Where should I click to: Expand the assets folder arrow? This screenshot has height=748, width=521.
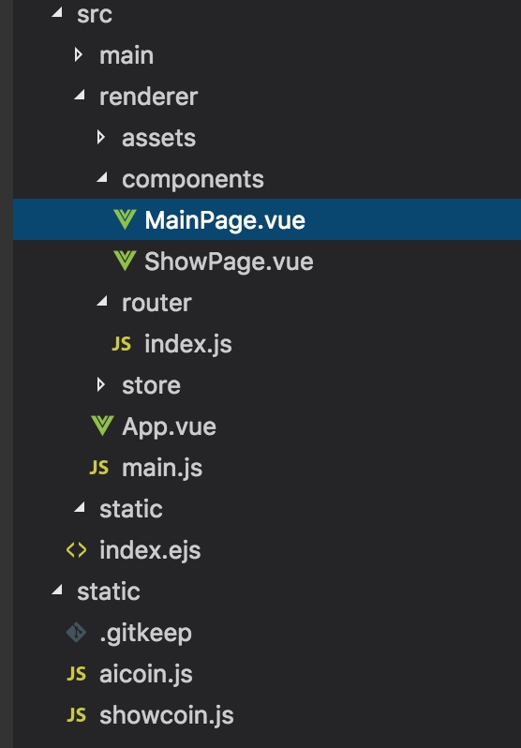tap(101, 138)
